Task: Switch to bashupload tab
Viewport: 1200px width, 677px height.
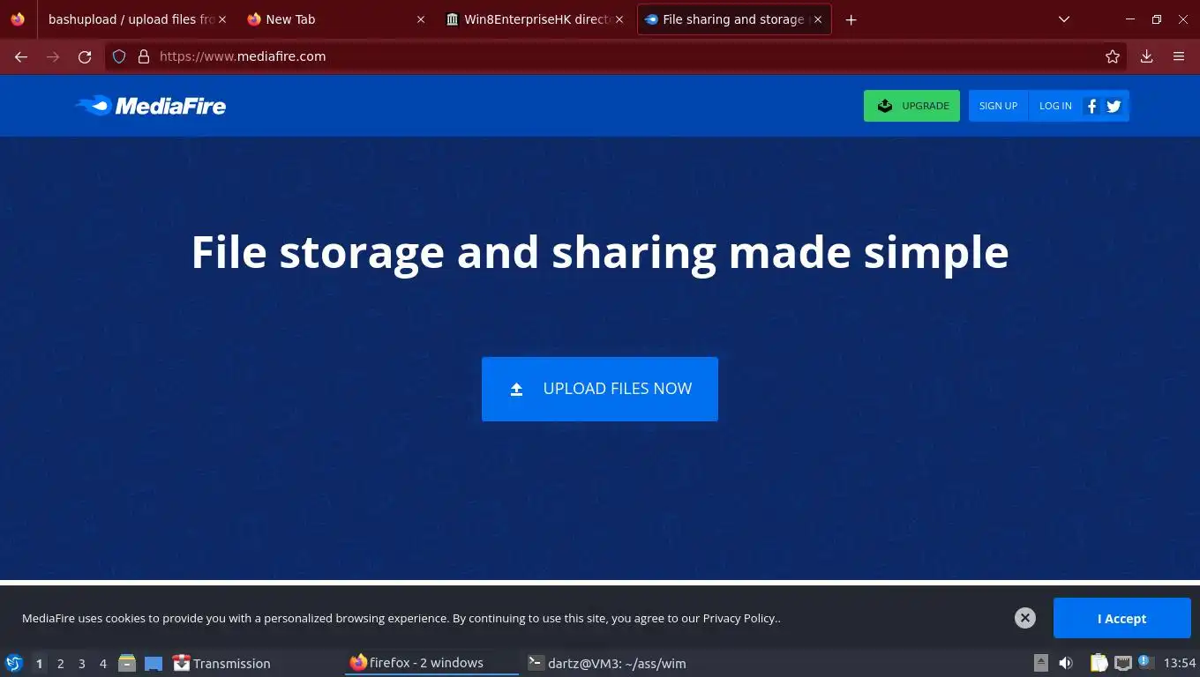Action: point(132,19)
